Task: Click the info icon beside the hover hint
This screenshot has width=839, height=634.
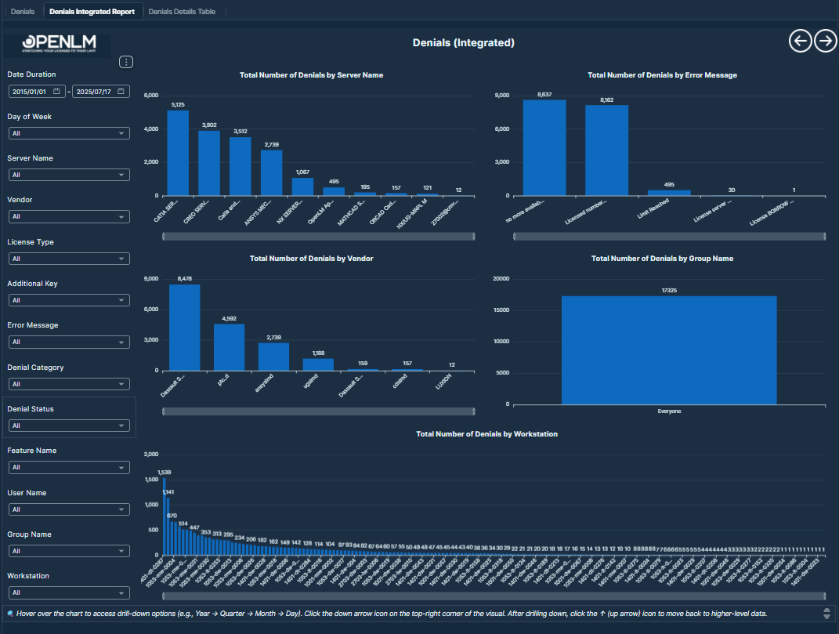Action: click(x=9, y=613)
